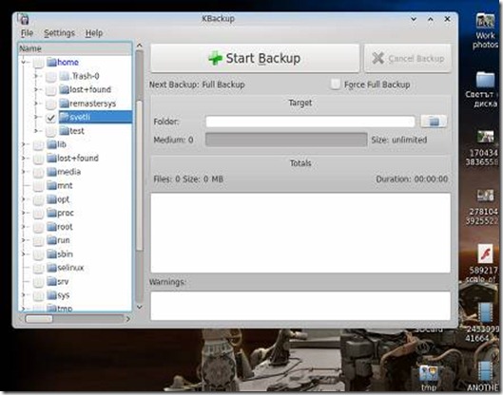Expand the remastersys tree node

(36, 103)
